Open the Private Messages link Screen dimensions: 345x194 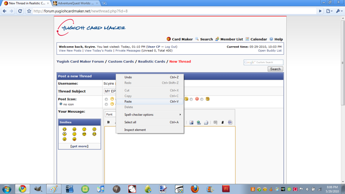(128, 51)
